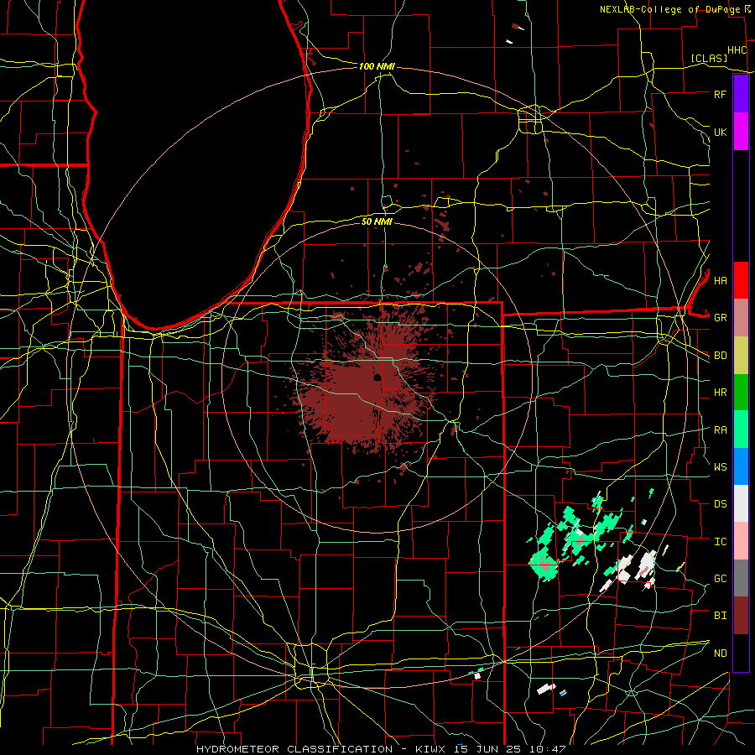Click the "HYDROMETEOR CLASSIFICATION - KIWX" title text
Image resolution: width=755 pixels, height=755 pixels.
point(323,749)
